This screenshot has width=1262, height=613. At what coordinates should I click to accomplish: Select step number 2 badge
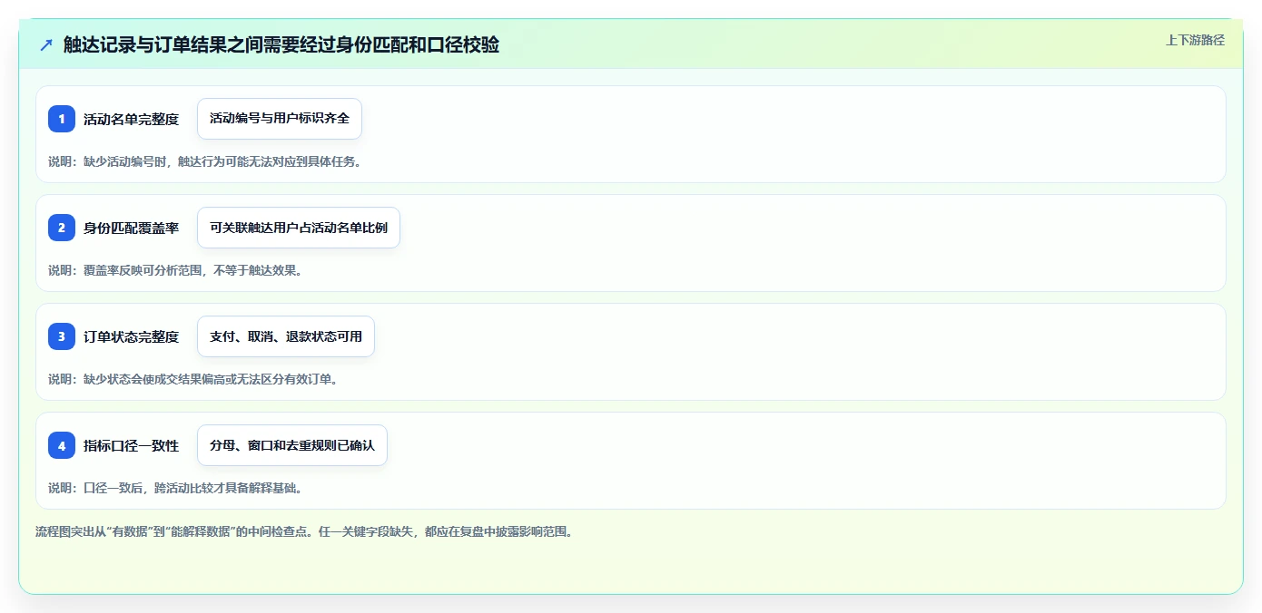pyautogui.click(x=62, y=228)
